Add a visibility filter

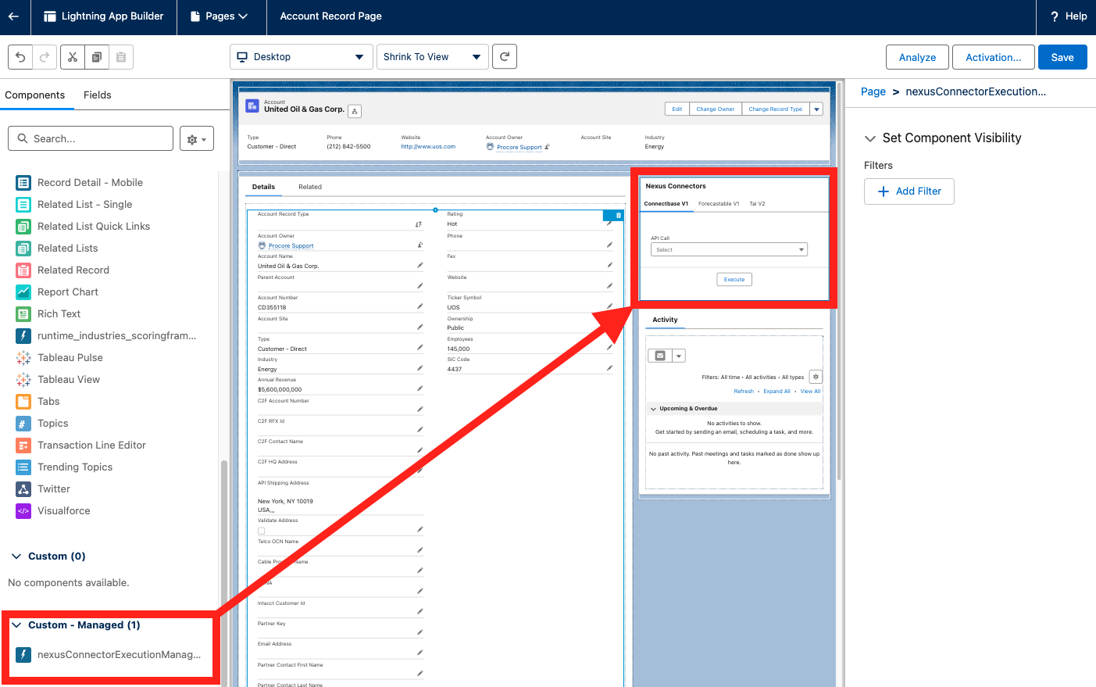point(909,191)
